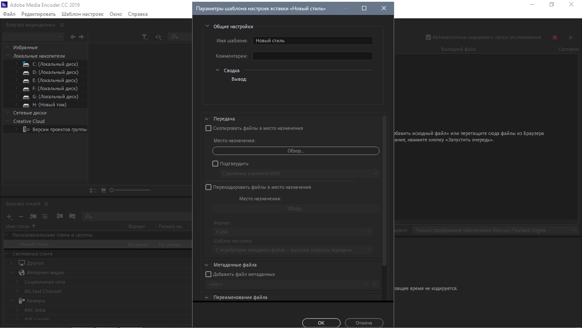The height and width of the screenshot is (328, 582).
Task: Enable 'Скопировать файлы в место назначения' checkbox
Action: pyautogui.click(x=208, y=128)
